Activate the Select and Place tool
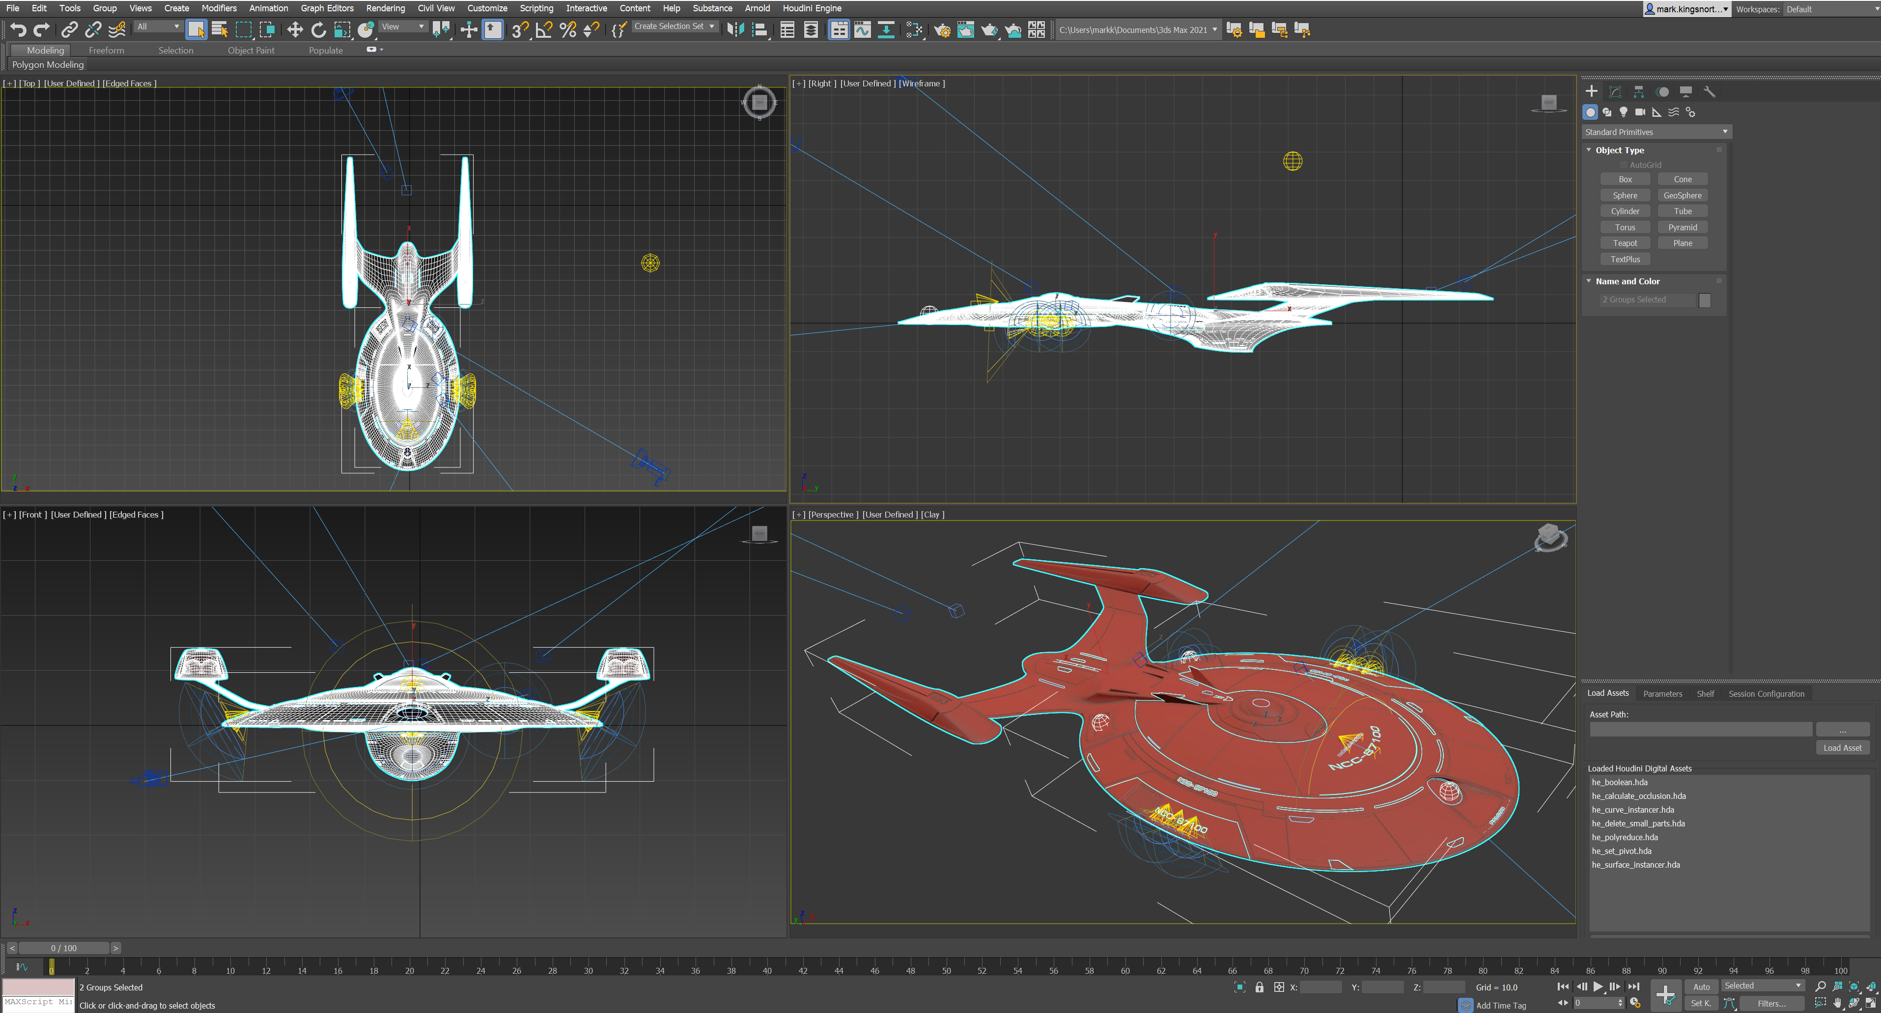This screenshot has height=1013, width=1881. click(366, 30)
